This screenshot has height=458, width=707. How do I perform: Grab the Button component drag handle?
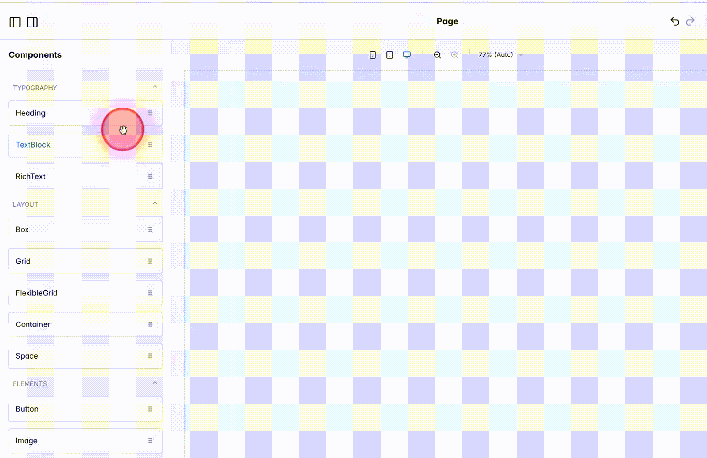[150, 409]
